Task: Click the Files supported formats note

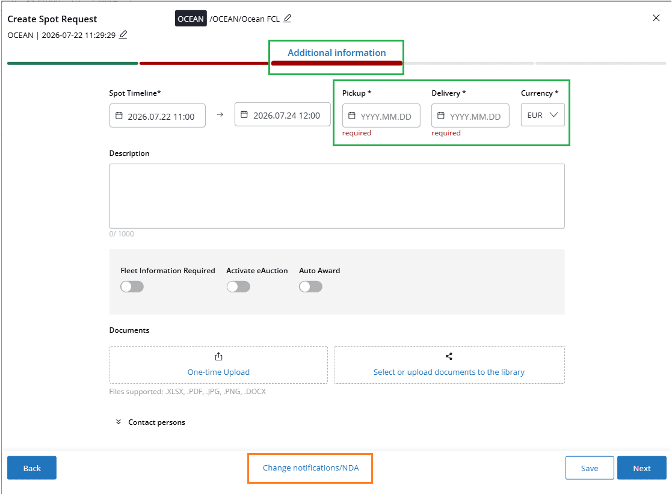Action: pyautogui.click(x=188, y=392)
